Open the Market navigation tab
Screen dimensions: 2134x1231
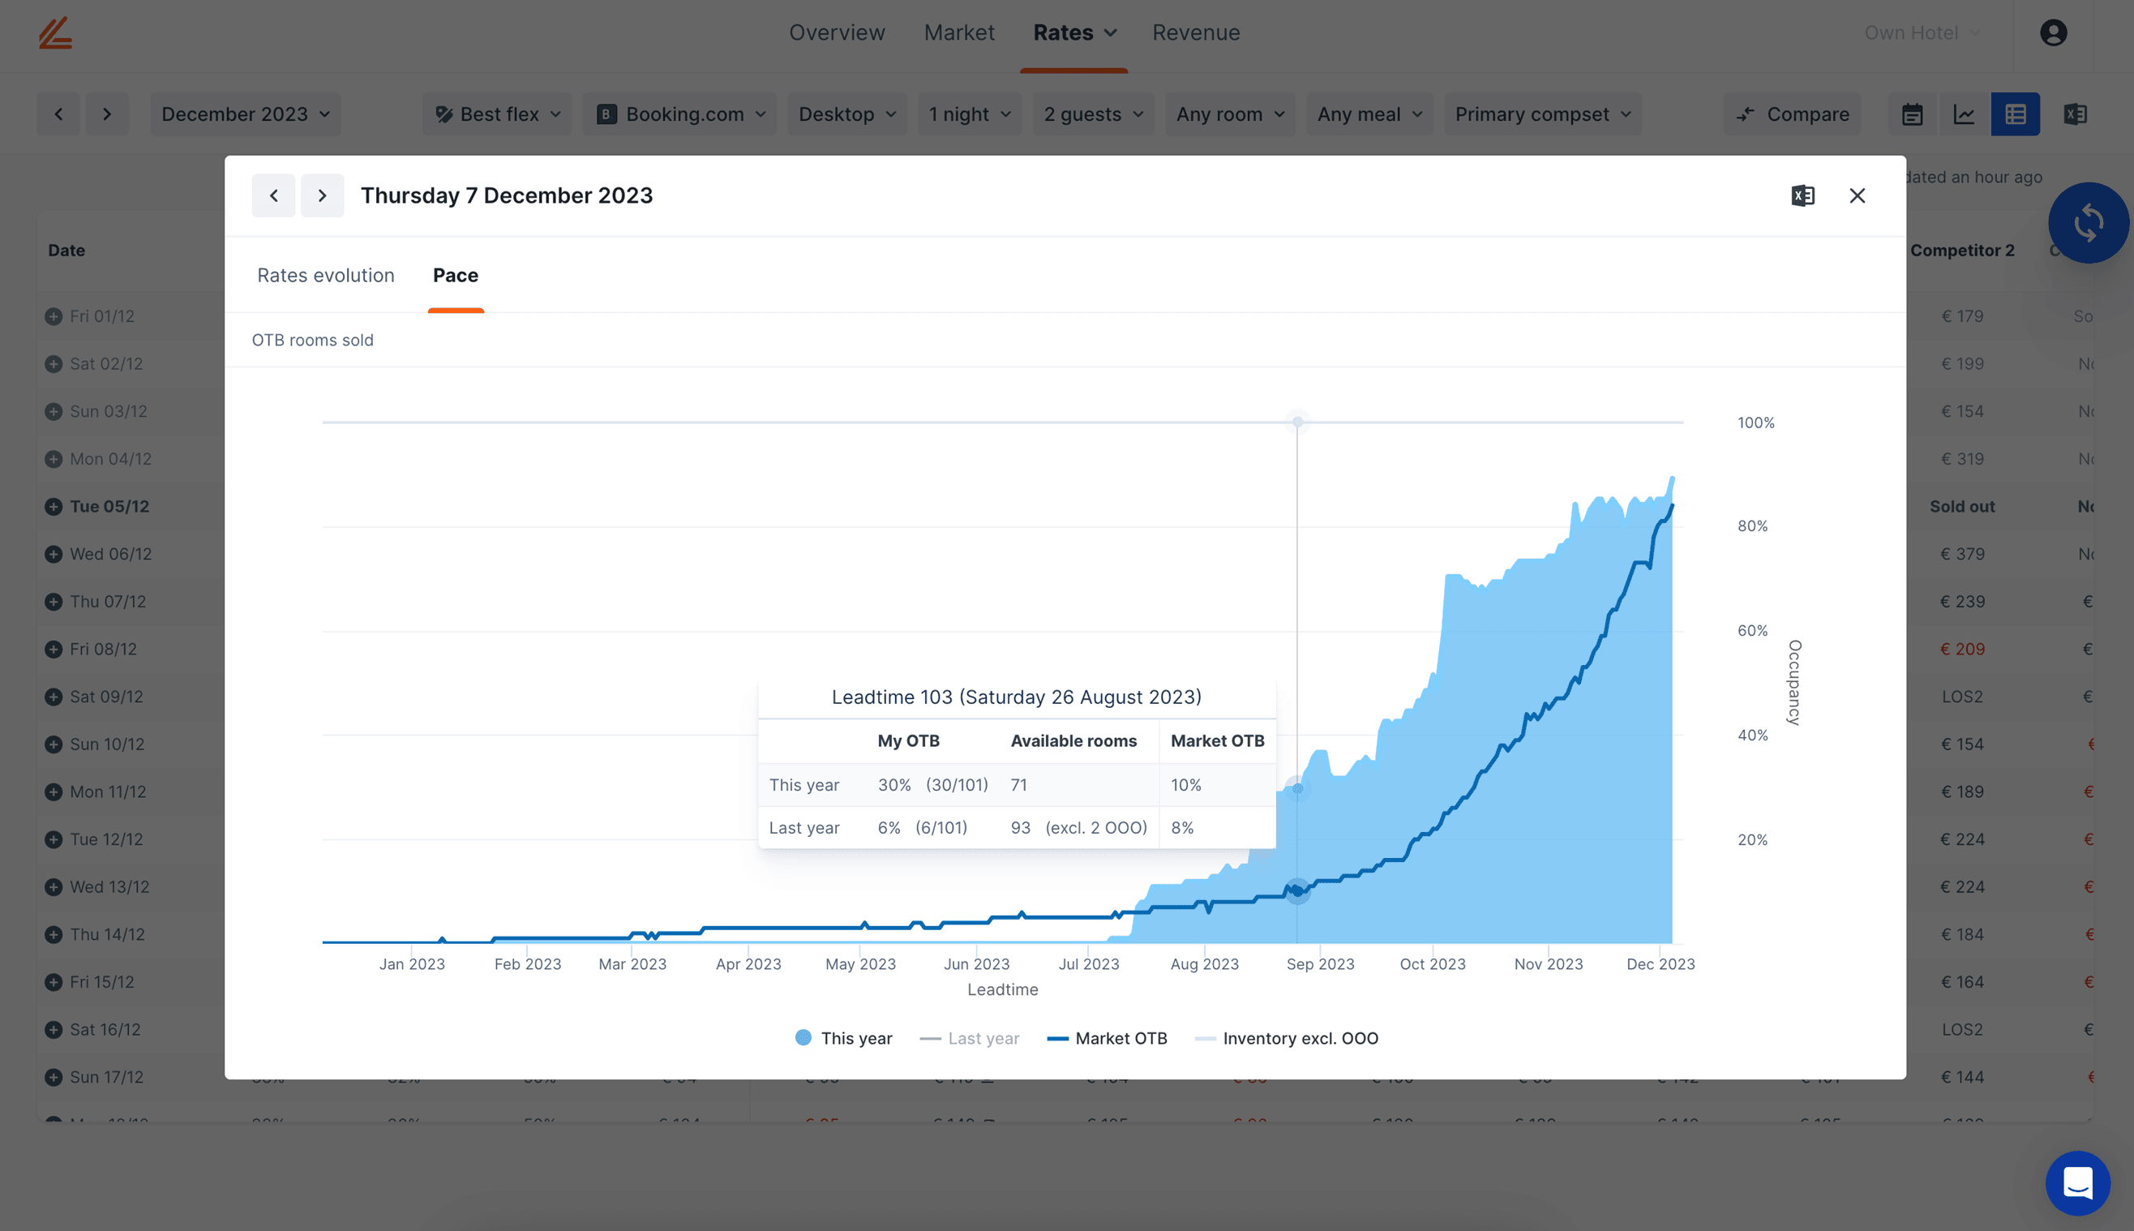click(958, 33)
